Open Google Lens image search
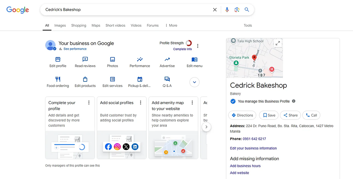 click(237, 10)
